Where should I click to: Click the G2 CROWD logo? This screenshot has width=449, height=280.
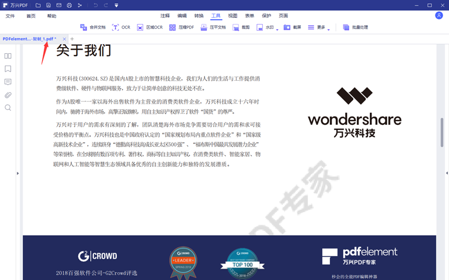point(97,256)
